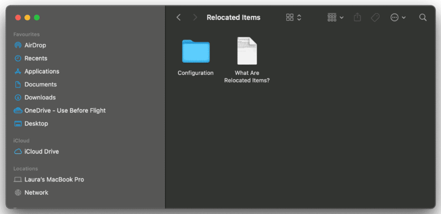Screen dimensions: 441x214
Task: Click the Recents clock icon
Action: coord(18,58)
